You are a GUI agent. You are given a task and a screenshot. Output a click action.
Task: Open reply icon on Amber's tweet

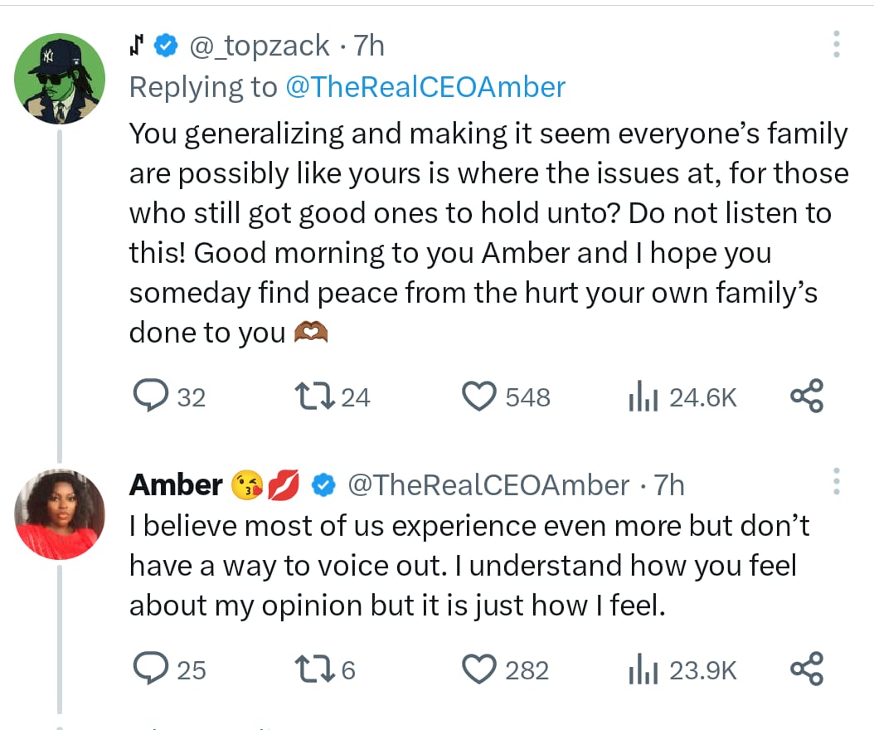tap(152, 669)
